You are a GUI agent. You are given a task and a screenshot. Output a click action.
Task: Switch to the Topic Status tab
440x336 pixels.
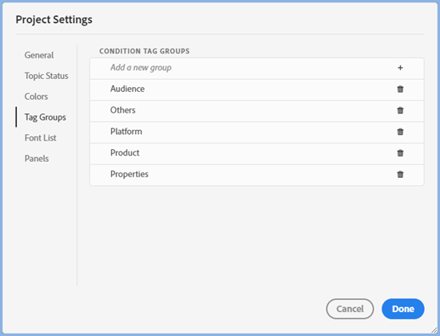click(46, 76)
